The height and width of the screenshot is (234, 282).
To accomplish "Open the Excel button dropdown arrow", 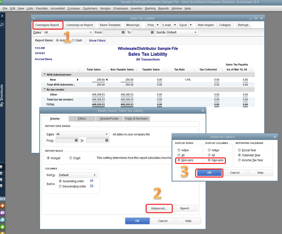I will 191,25.
